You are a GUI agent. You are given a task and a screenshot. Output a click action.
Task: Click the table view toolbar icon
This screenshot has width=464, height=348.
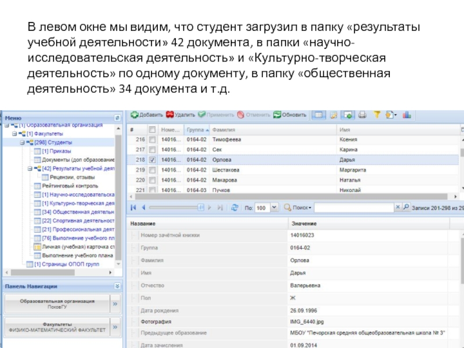pos(318,115)
